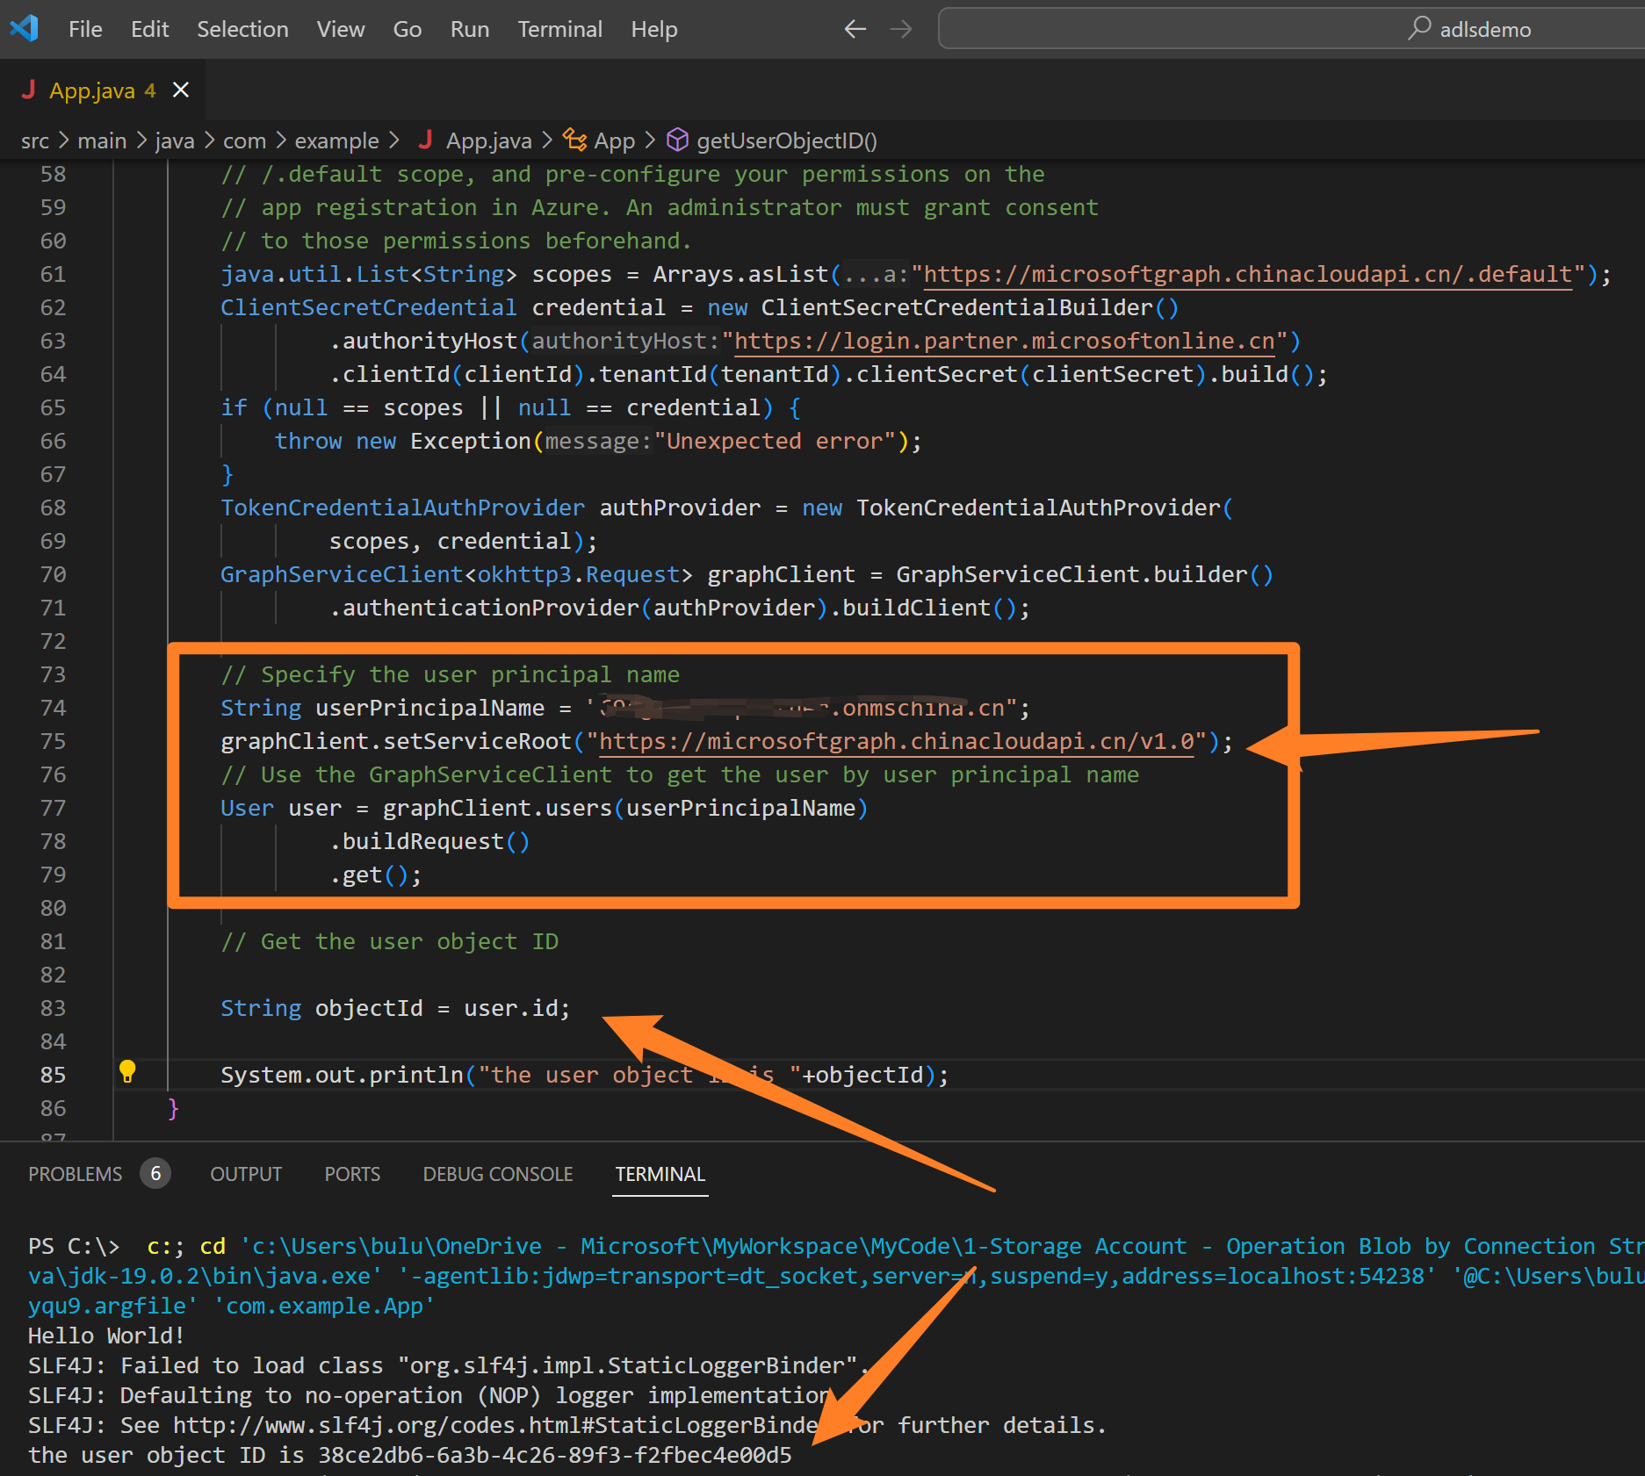This screenshot has width=1645, height=1476.
Task: Expand the src breadcrumb segment
Action: click(35, 140)
